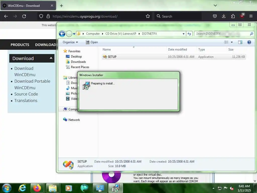Follow the Download WinCDEmu link
257x193 pixels.
pyautogui.click(x=25, y=72)
